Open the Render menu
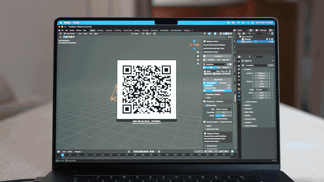This screenshot has width=324, height=182. (x=72, y=30)
